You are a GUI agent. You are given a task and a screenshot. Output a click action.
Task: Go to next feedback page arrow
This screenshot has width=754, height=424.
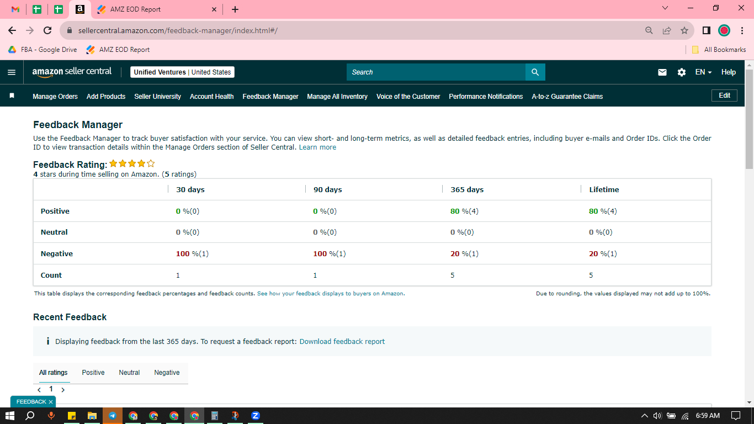tap(63, 390)
